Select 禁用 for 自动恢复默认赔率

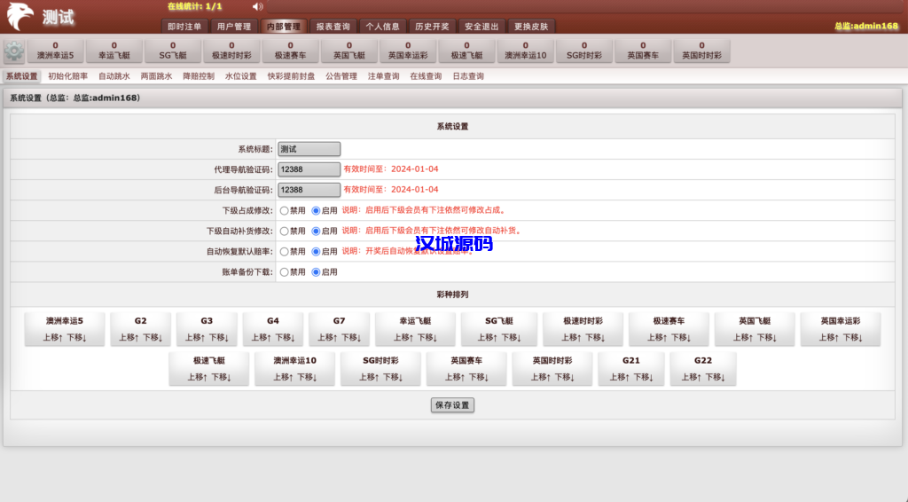tap(284, 251)
